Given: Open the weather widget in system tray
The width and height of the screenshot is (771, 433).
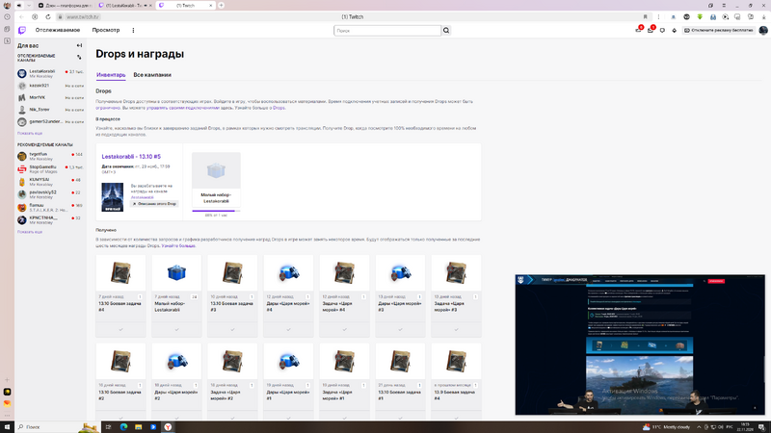Looking at the screenshot, I should (x=666, y=427).
